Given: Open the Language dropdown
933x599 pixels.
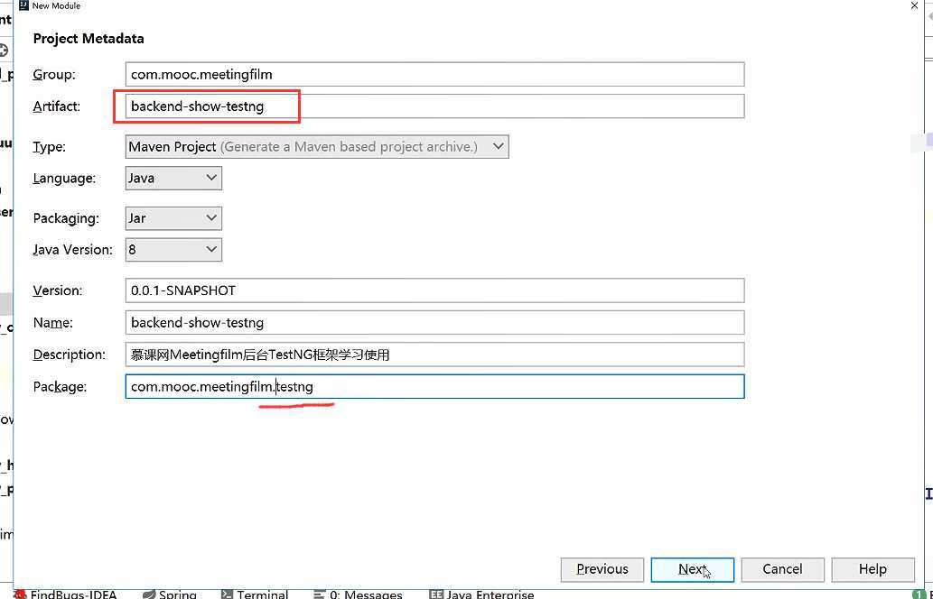Looking at the screenshot, I should (x=173, y=179).
